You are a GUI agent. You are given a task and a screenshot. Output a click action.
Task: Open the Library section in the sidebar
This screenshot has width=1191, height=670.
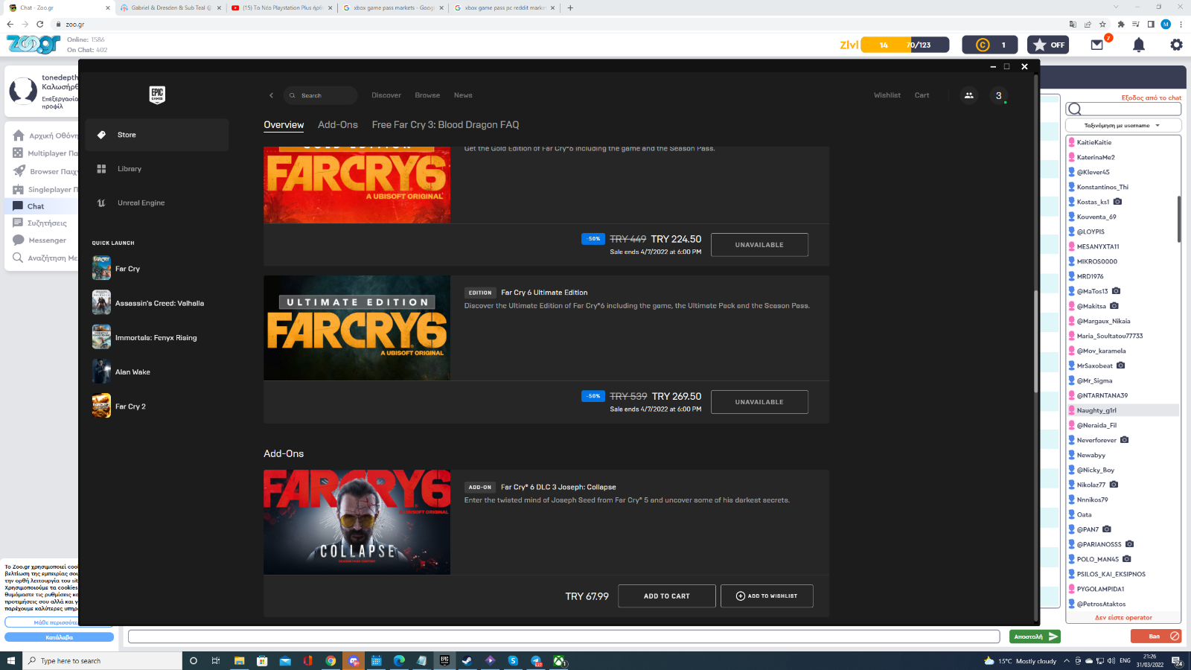[x=157, y=169]
